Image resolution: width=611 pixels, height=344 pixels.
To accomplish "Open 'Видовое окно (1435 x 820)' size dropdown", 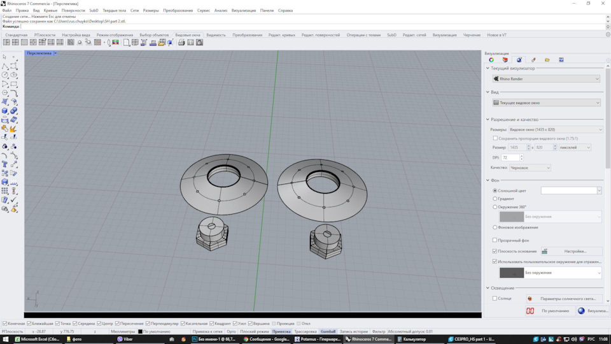I will pos(555,129).
